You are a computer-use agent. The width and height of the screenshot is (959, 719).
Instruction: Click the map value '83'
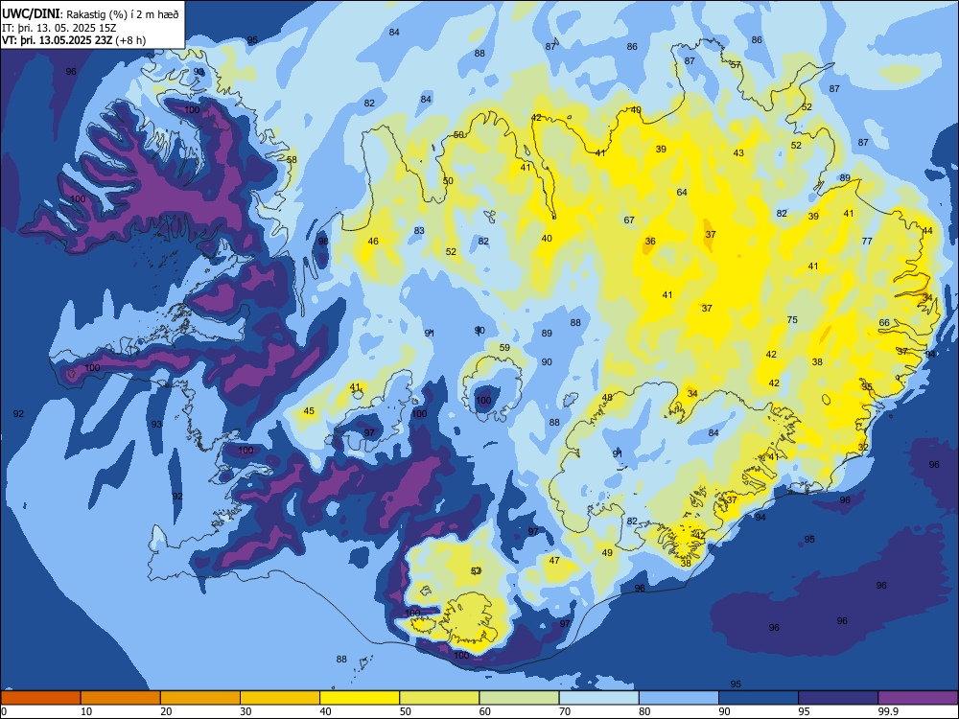419,230
